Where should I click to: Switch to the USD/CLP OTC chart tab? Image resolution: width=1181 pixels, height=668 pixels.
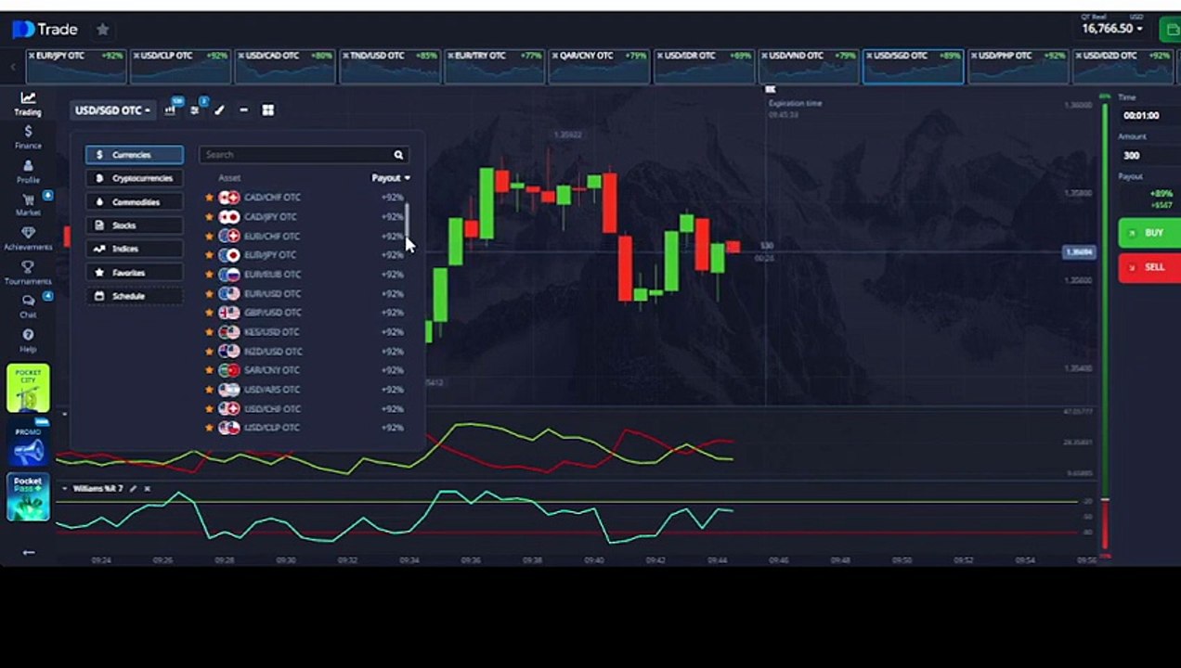pos(180,66)
